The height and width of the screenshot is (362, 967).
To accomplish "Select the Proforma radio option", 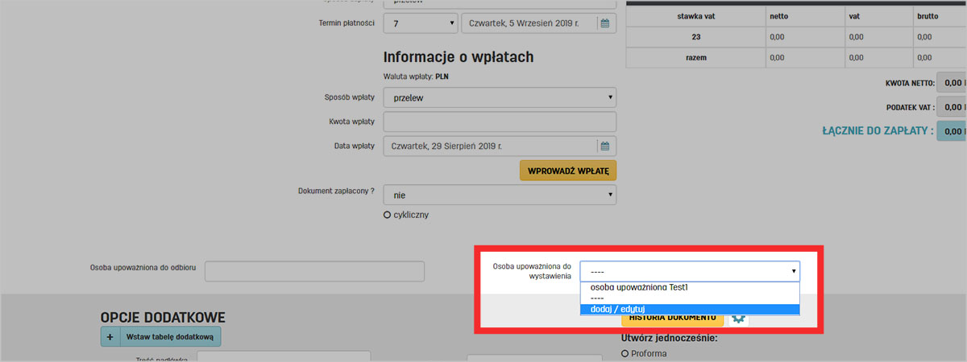I will coord(625,354).
